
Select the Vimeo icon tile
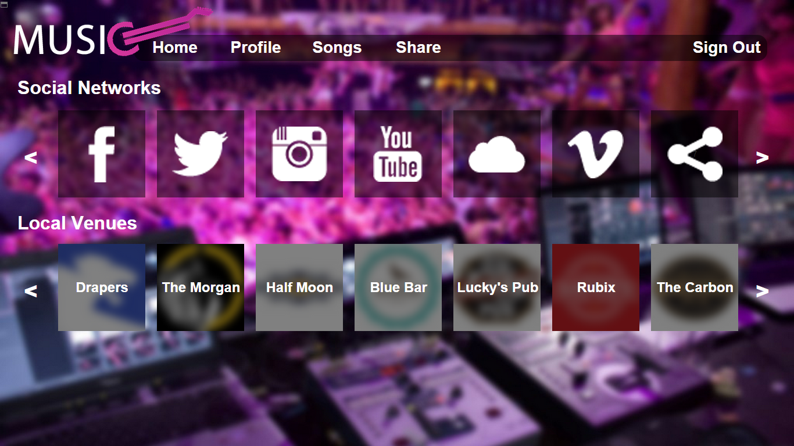[596, 154]
